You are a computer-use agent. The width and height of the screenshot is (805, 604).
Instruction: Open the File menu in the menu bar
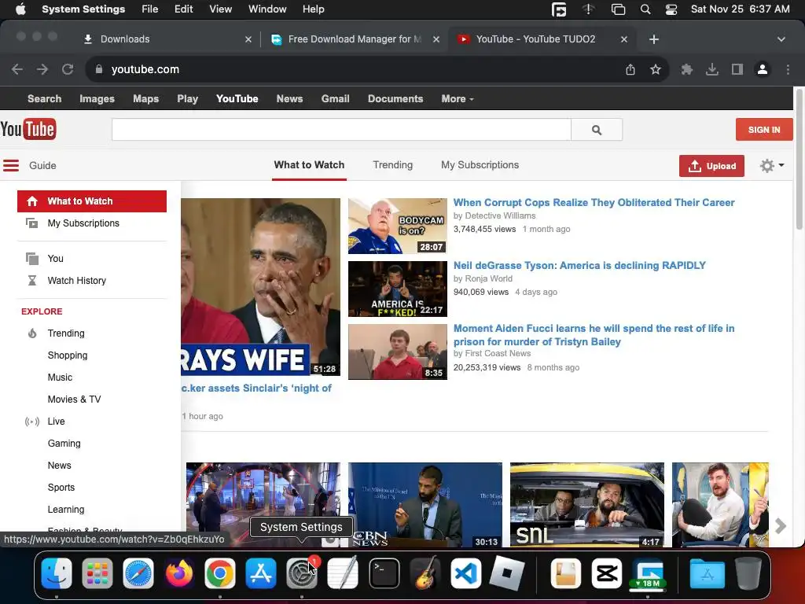point(150,9)
